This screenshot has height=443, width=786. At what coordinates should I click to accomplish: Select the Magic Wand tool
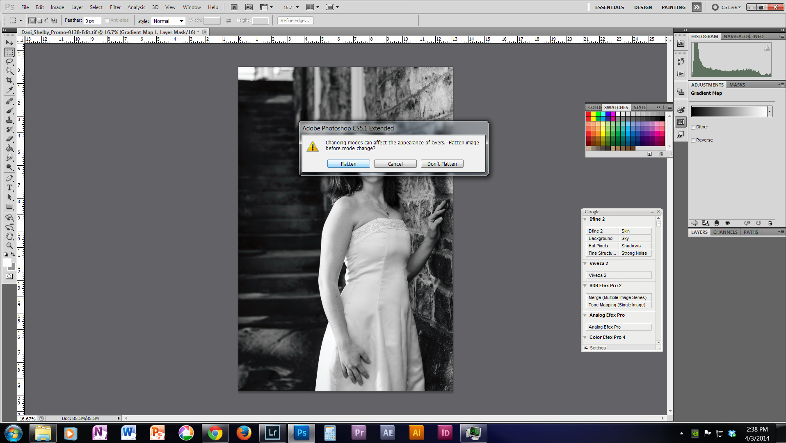pyautogui.click(x=9, y=71)
